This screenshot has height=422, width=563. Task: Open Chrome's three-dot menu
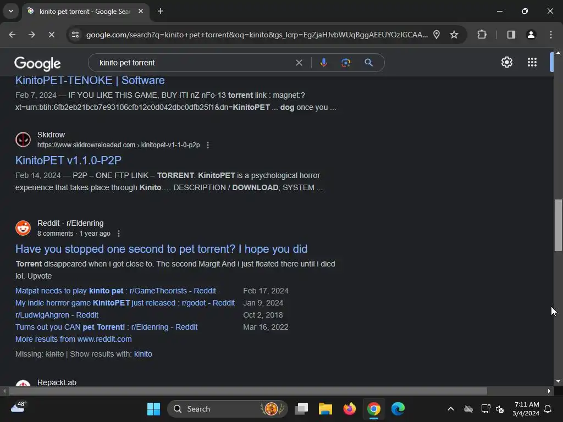click(551, 35)
